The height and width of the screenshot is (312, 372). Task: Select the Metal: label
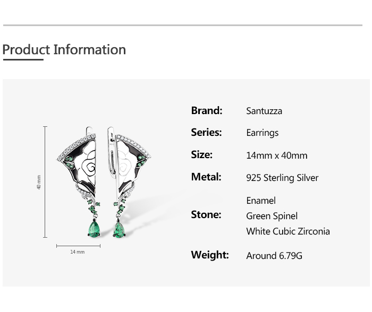(206, 177)
